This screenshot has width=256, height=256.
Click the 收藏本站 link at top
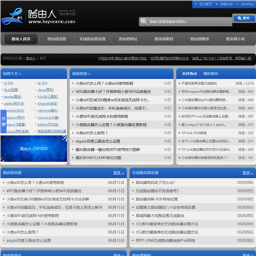226,4
